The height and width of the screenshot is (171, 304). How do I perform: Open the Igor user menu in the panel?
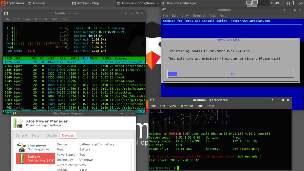(x=300, y=3)
